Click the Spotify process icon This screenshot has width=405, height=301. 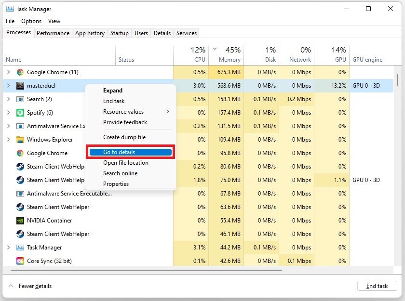coord(20,113)
